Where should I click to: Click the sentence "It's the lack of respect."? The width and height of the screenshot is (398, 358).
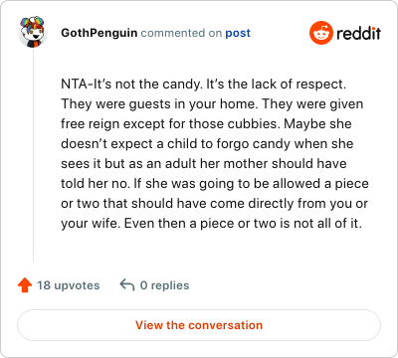[277, 84]
